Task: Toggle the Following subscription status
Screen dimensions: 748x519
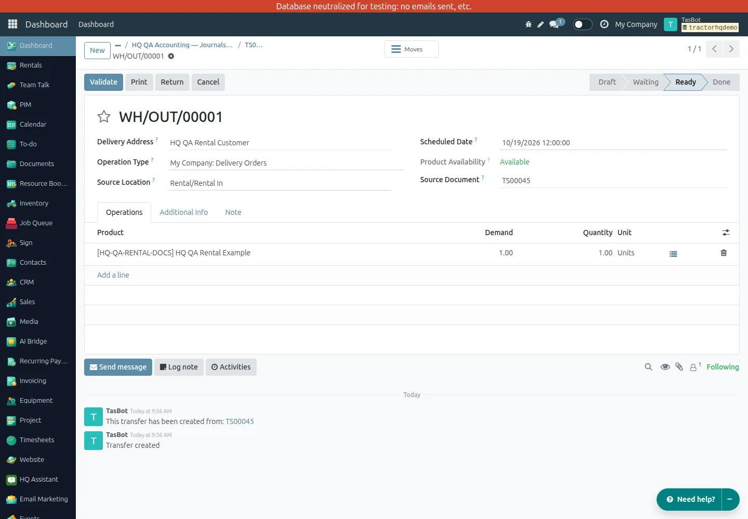Action: tap(723, 367)
